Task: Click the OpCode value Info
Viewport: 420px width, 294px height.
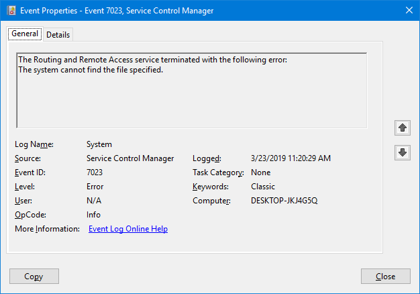Action: click(93, 215)
